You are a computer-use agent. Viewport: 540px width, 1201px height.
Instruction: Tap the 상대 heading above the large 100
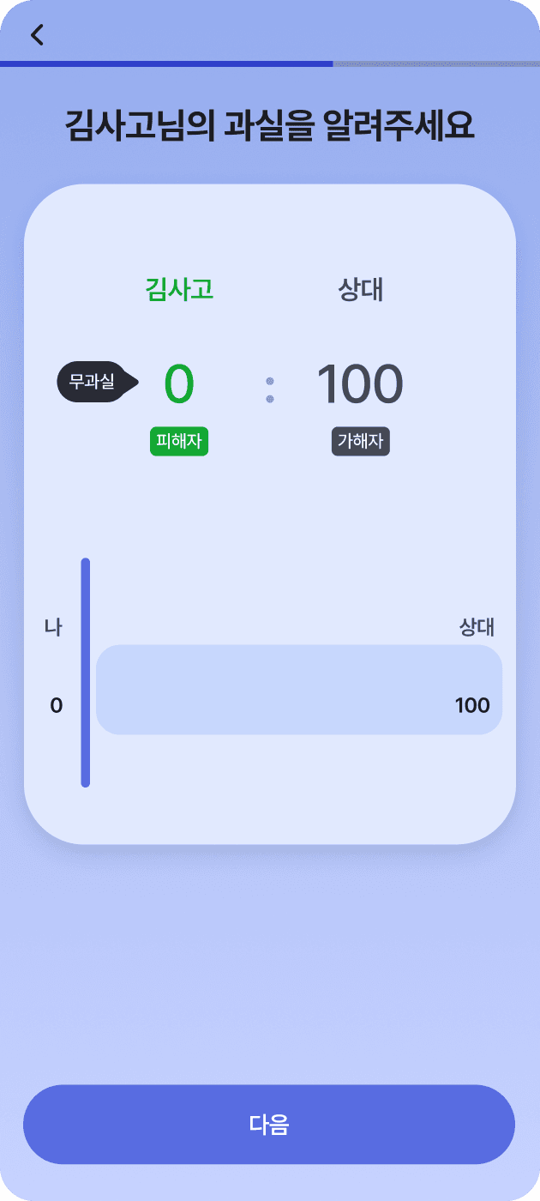click(x=361, y=290)
